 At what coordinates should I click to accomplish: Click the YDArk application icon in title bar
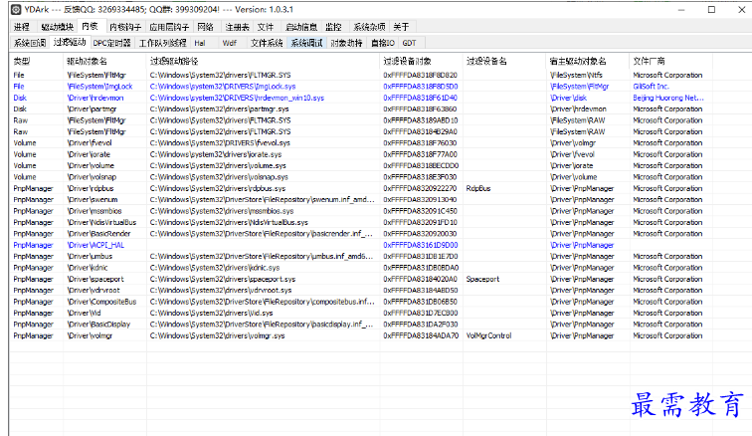[16, 10]
